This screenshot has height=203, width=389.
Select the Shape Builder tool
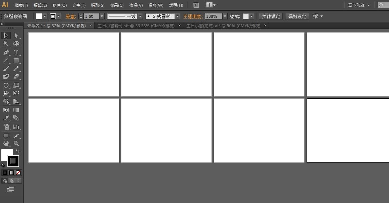6,101
